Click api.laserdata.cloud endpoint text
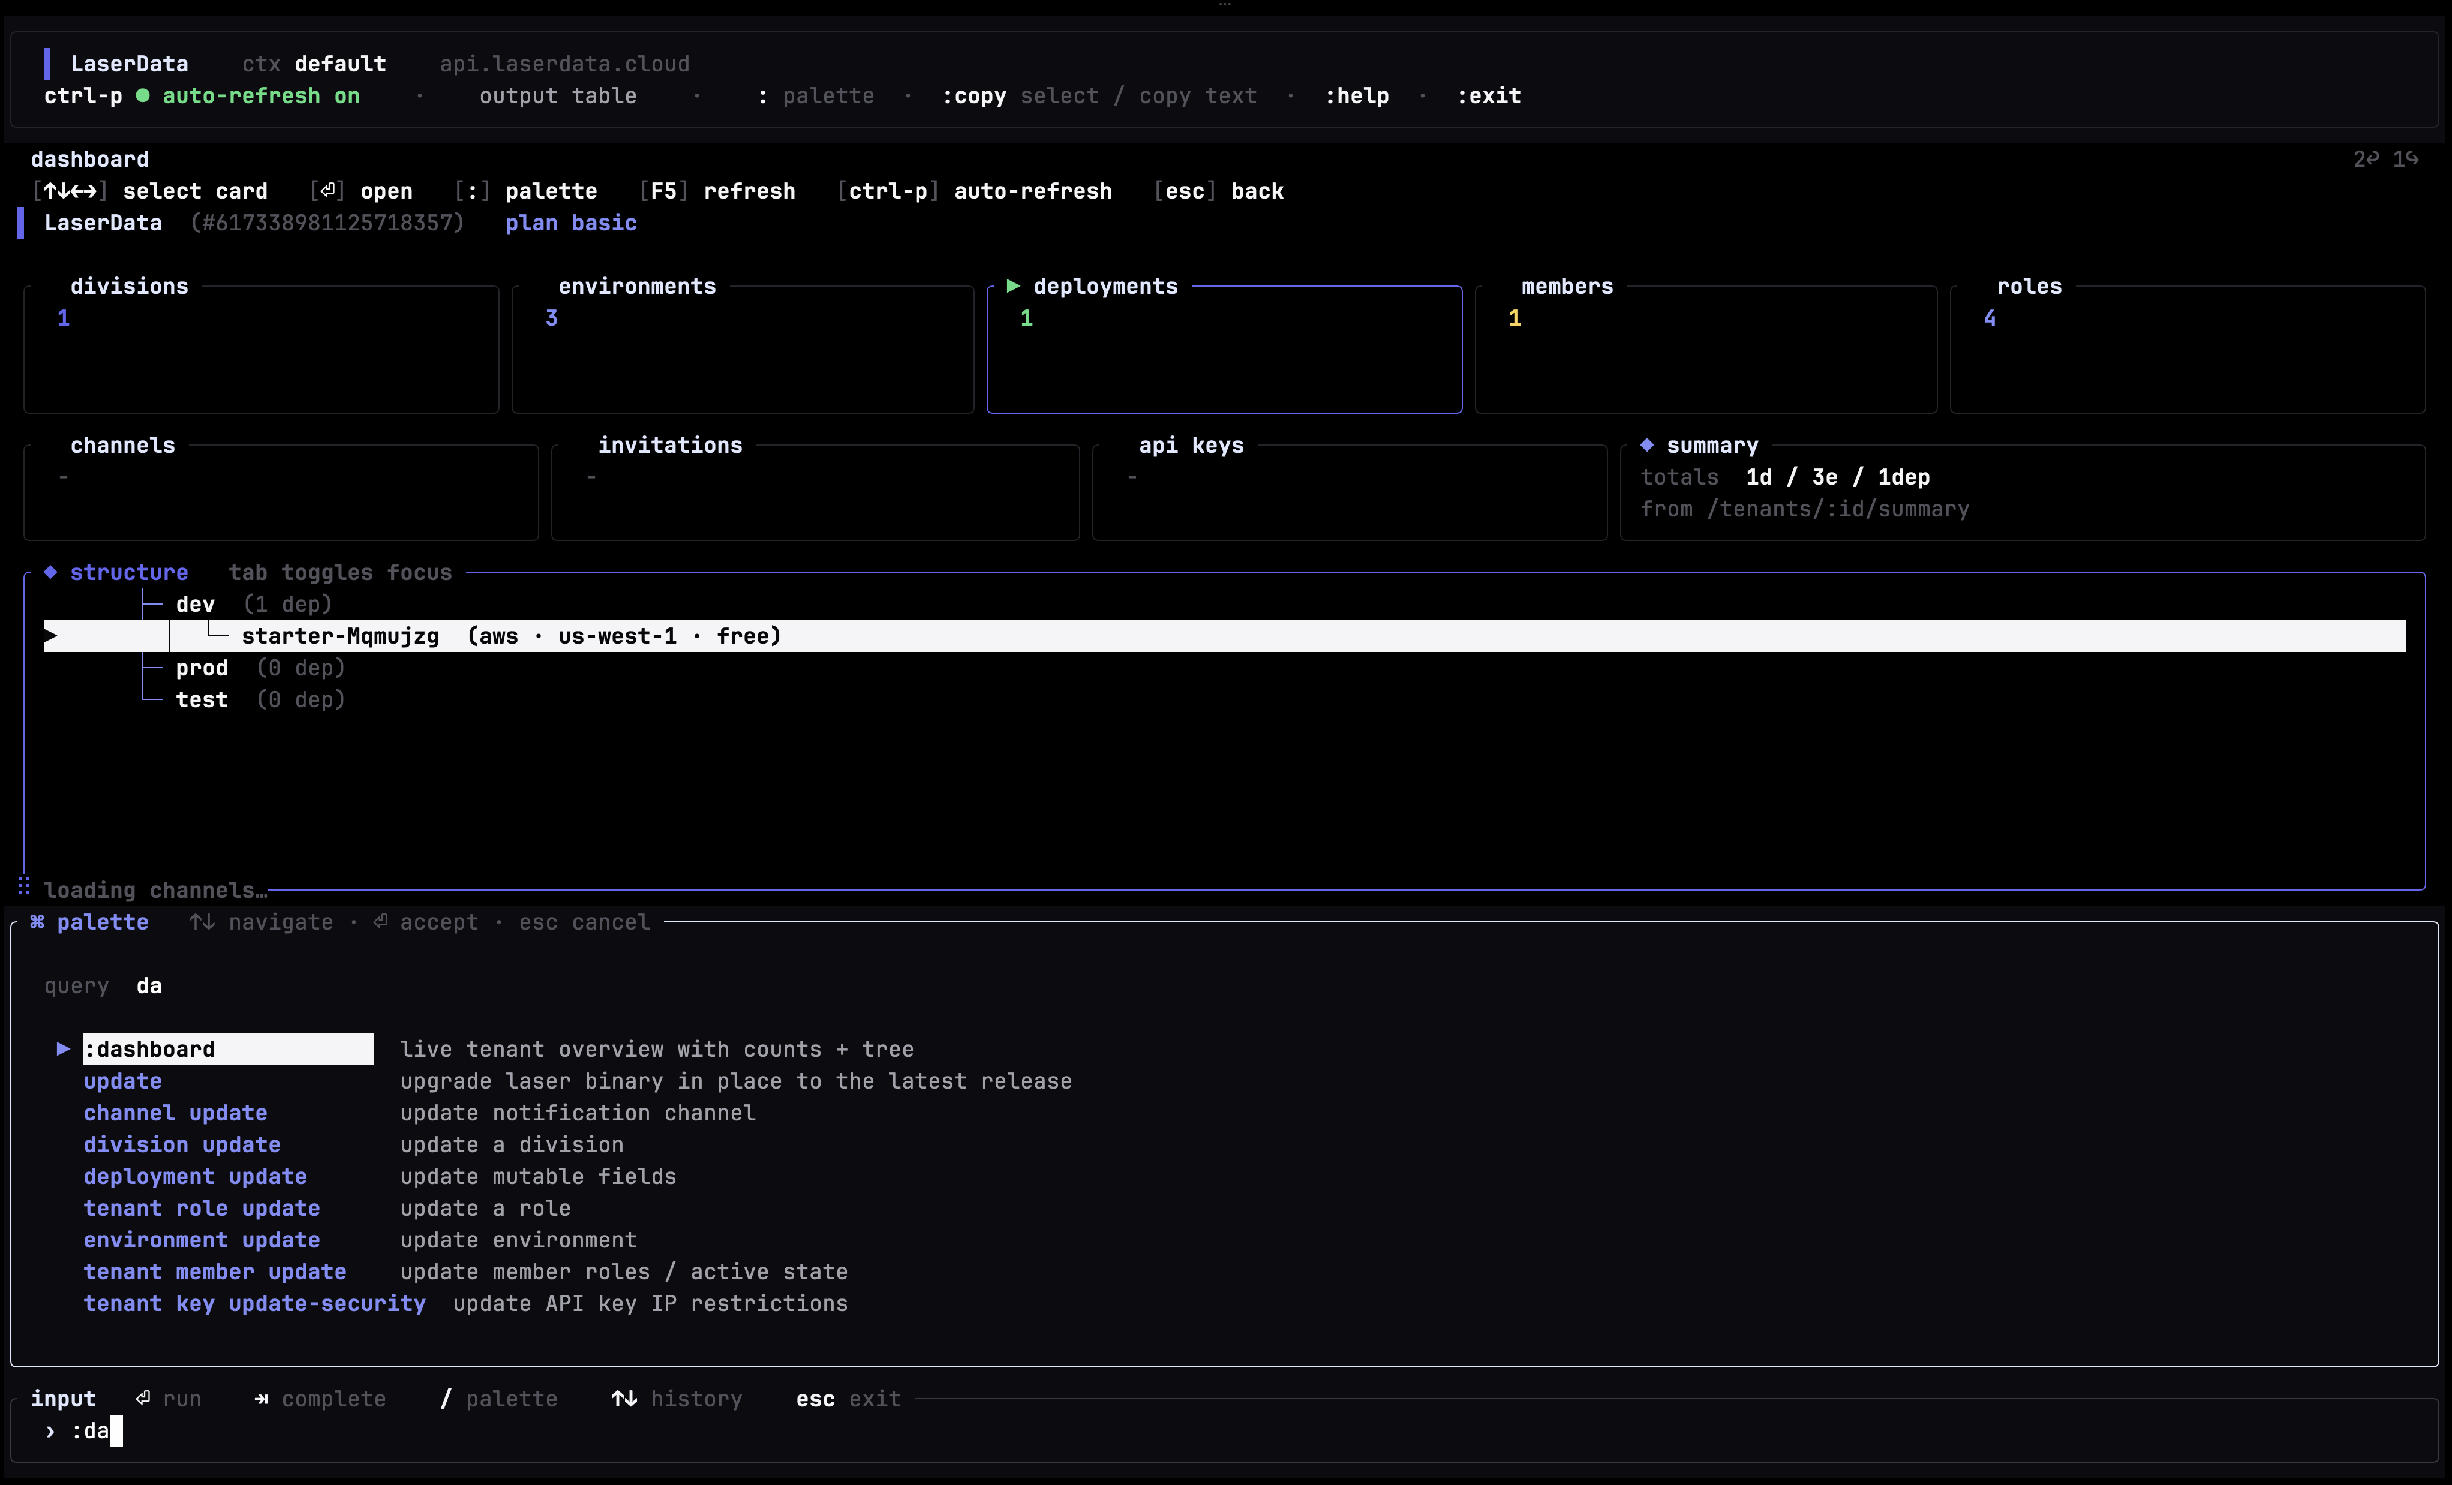Image resolution: width=2452 pixels, height=1485 pixels. click(x=564, y=64)
